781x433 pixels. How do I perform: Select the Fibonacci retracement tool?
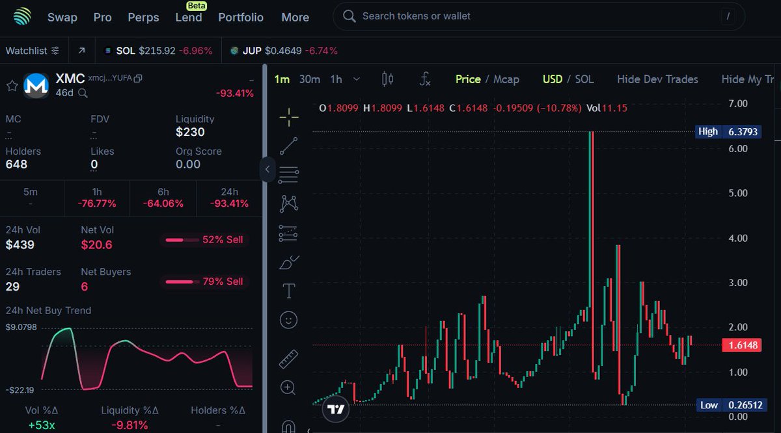pyautogui.click(x=288, y=174)
